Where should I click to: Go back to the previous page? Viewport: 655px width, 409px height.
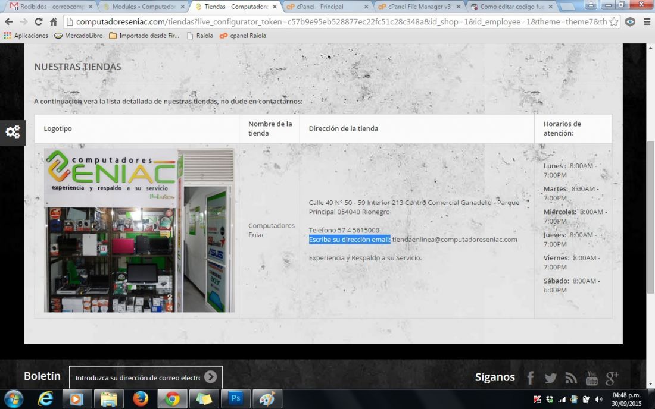pyautogui.click(x=9, y=21)
